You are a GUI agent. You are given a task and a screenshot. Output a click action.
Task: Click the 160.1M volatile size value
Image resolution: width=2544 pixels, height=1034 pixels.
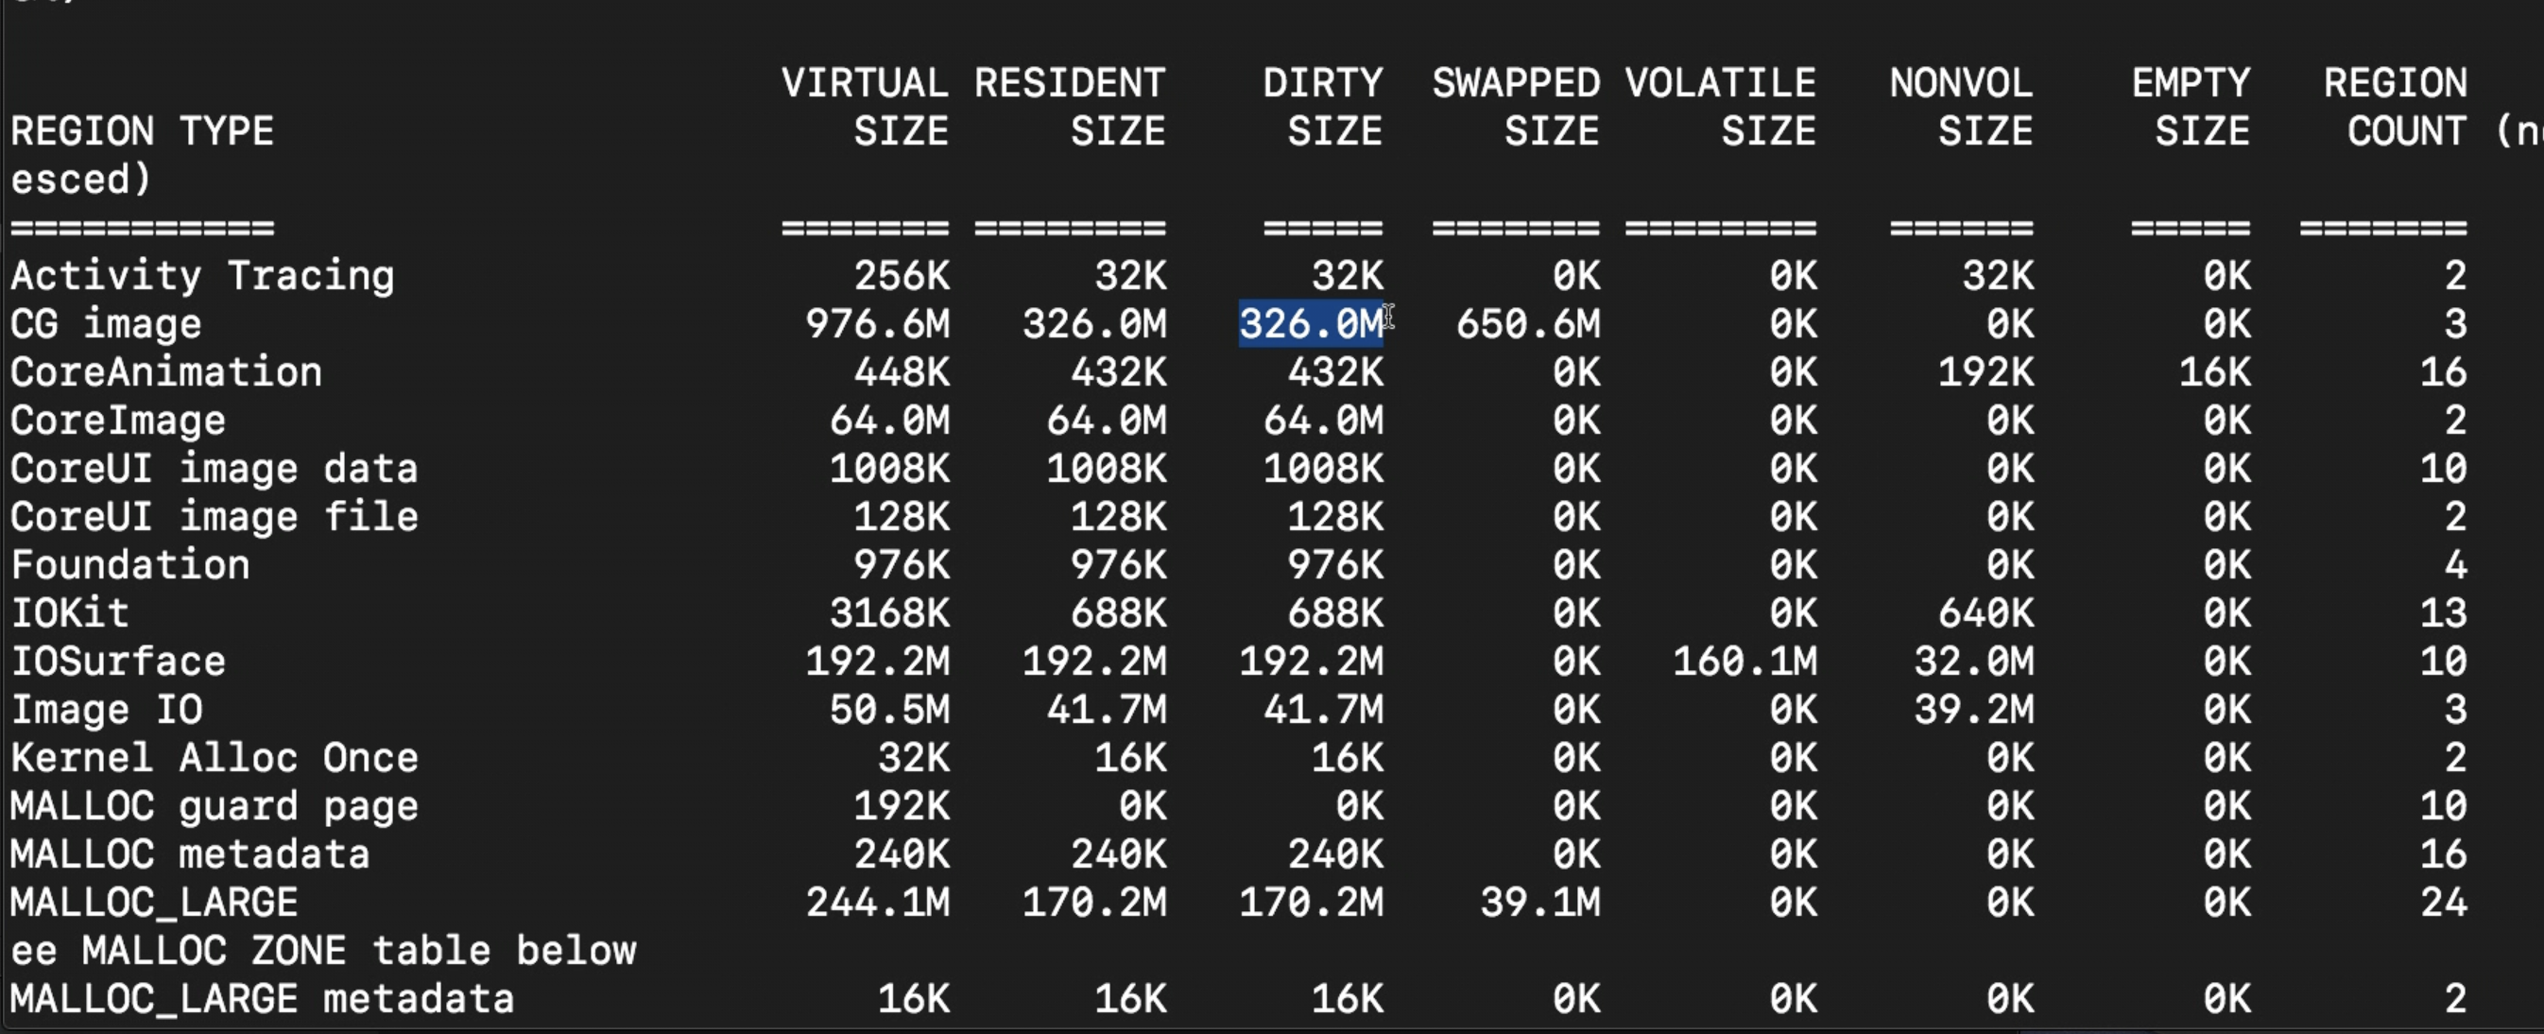pyautogui.click(x=1745, y=662)
